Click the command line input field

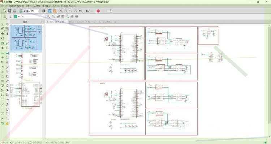[x=168, y=22]
